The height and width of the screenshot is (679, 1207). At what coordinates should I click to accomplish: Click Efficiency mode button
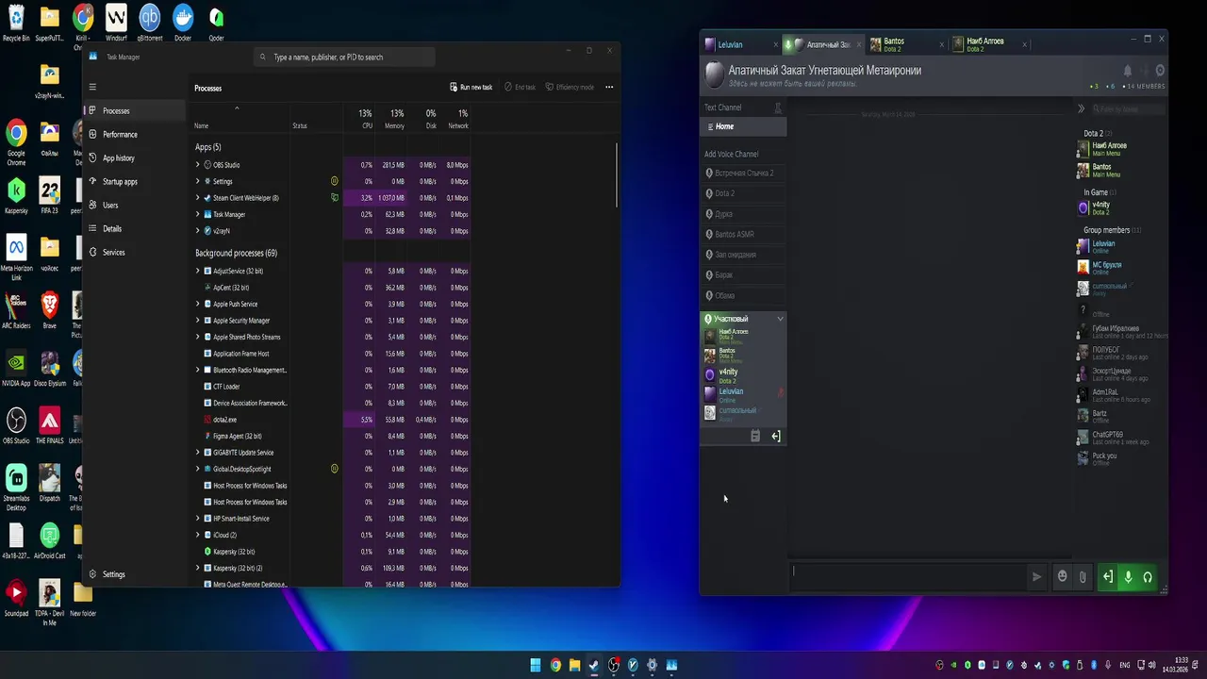tap(570, 87)
